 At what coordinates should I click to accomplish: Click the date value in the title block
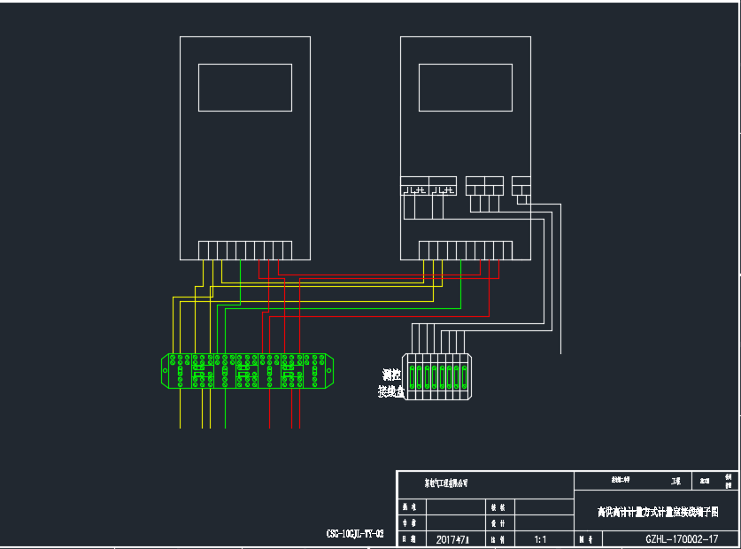point(452,539)
